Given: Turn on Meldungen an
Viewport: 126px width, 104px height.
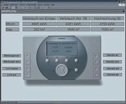Looking at the screenshot, I should coord(12,56).
